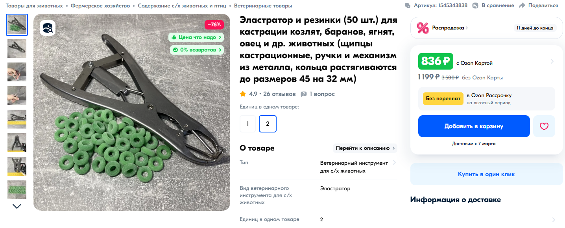Image resolution: width=565 pixels, height=228 pixels.
Task: Open breadcrumb "Ветеринарные товары"
Action: point(263,6)
